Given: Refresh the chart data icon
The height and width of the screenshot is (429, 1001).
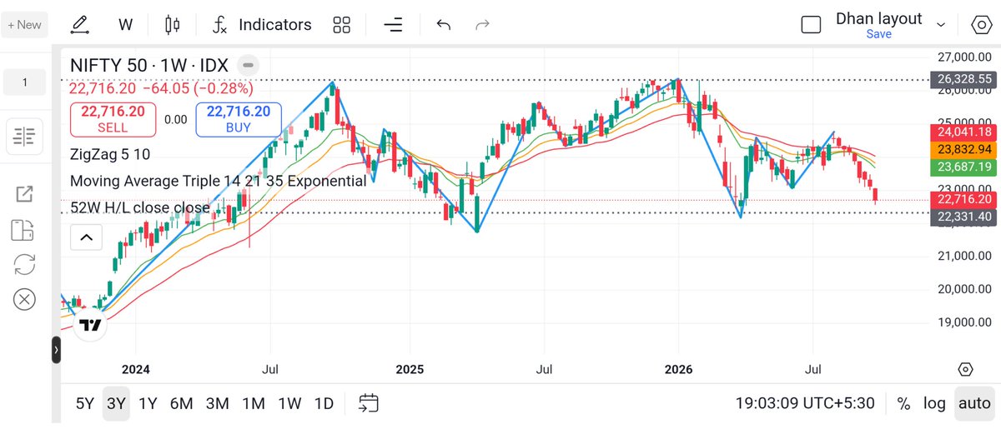Looking at the screenshot, I should 24,264.
